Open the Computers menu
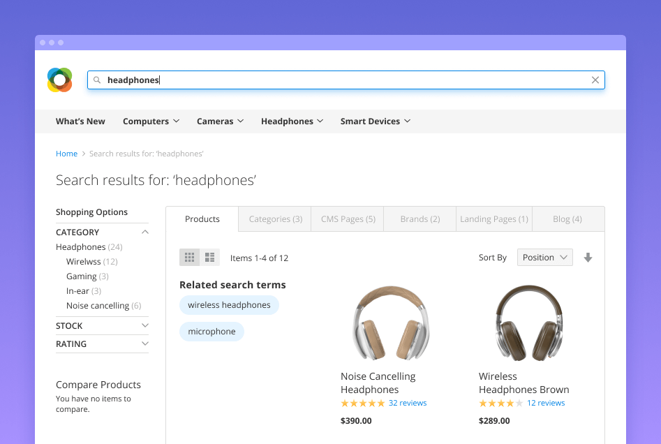This screenshot has width=661, height=444. 151,121
